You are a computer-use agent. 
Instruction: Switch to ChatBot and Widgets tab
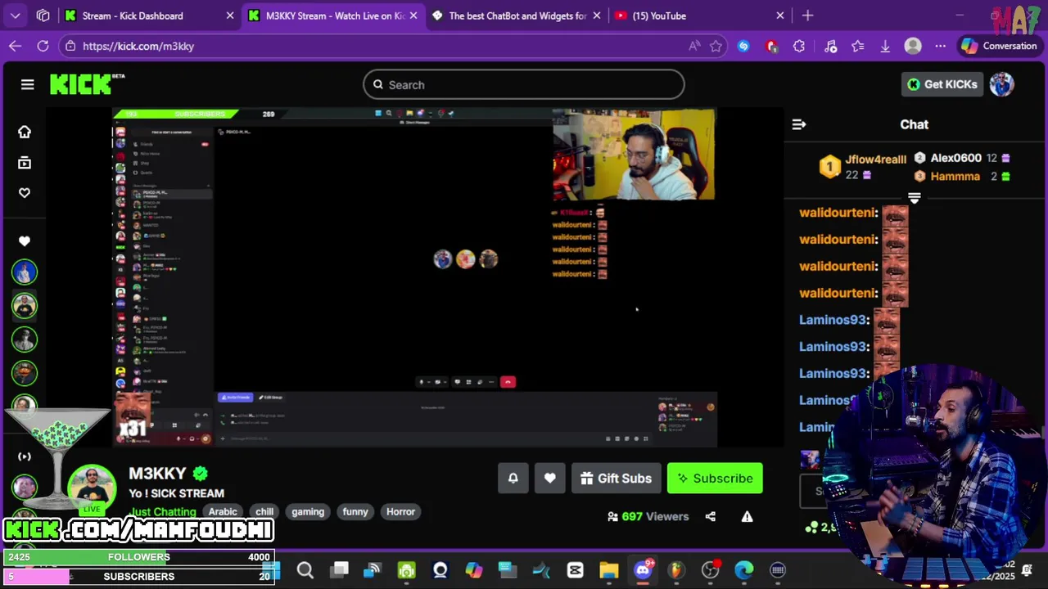click(516, 16)
